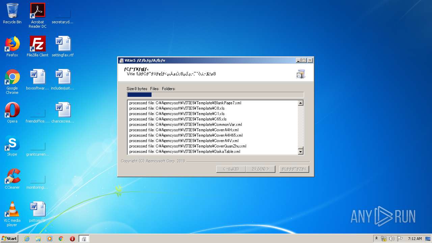Open the VLC media player shortcut

12,214
